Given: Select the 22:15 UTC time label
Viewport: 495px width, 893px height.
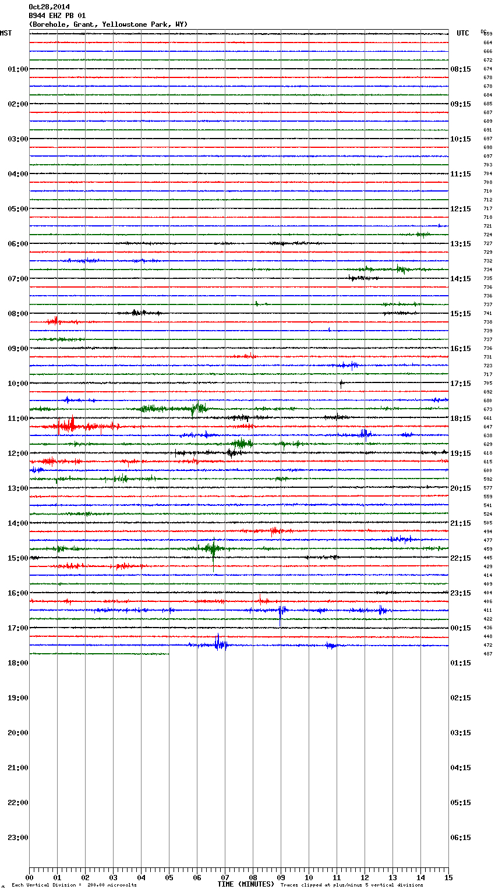Looking at the screenshot, I should click(x=461, y=558).
